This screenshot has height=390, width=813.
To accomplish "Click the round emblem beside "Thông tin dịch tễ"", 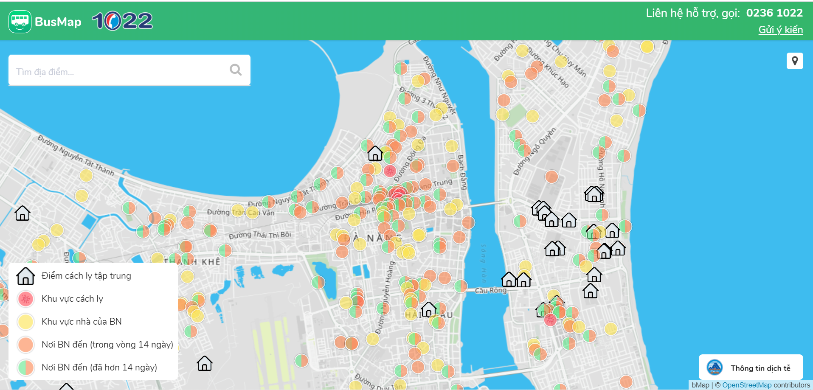I will click(715, 368).
